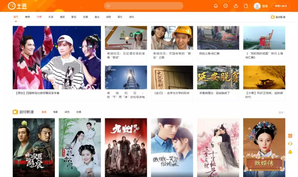Open yellow hard hat worker thumbnail
The height and width of the screenshot is (177, 298).
[172, 38]
